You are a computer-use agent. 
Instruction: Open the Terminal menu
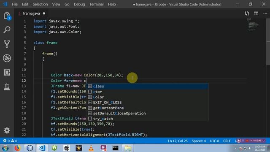coord(96,4)
